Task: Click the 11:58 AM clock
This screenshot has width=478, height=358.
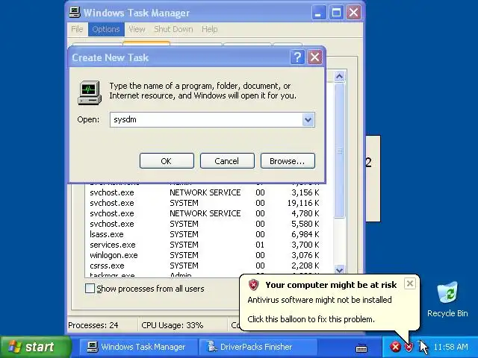Action: coord(450,347)
